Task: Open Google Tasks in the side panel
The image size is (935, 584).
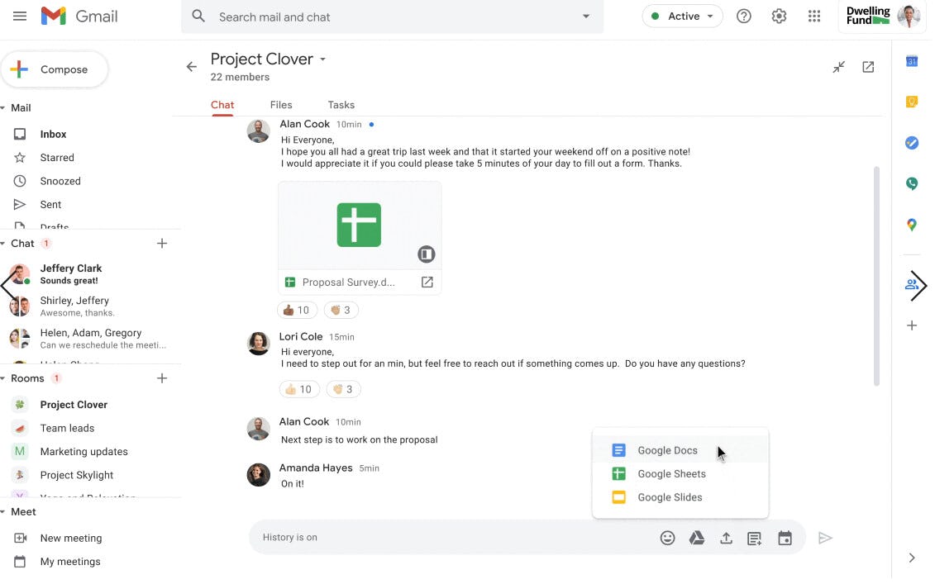Action: click(x=911, y=143)
